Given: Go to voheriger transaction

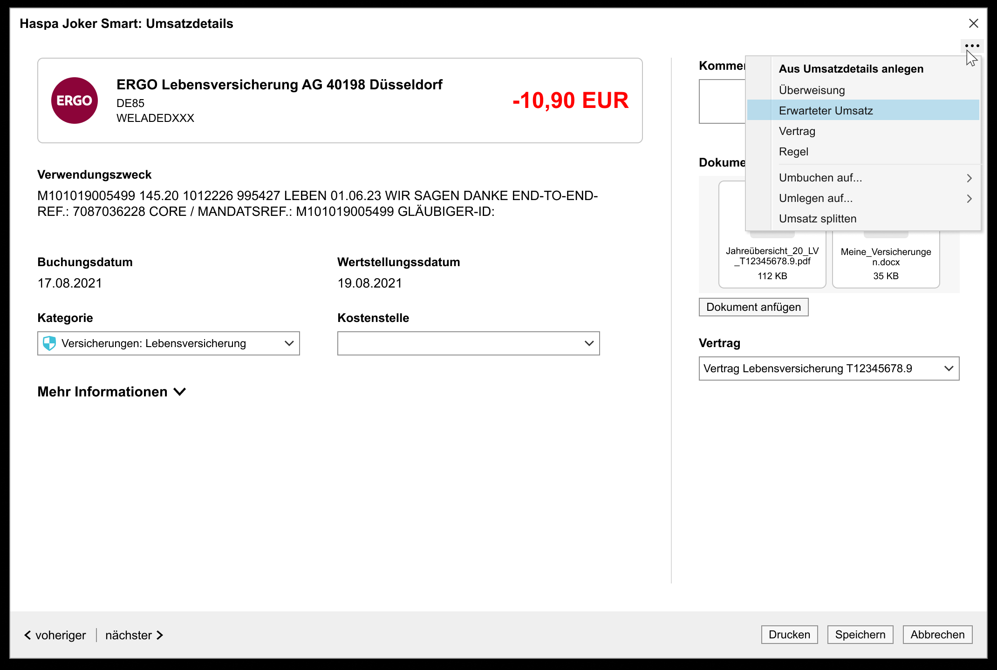Looking at the screenshot, I should tap(55, 635).
